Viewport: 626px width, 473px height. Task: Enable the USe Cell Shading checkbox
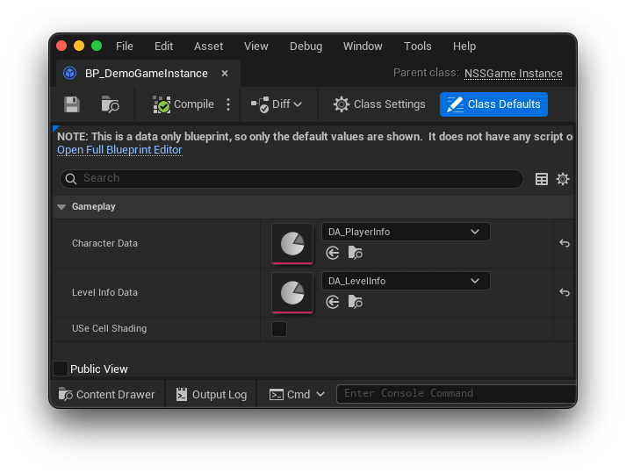click(279, 329)
